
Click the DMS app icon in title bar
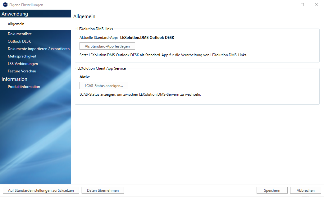[x=5, y=5]
